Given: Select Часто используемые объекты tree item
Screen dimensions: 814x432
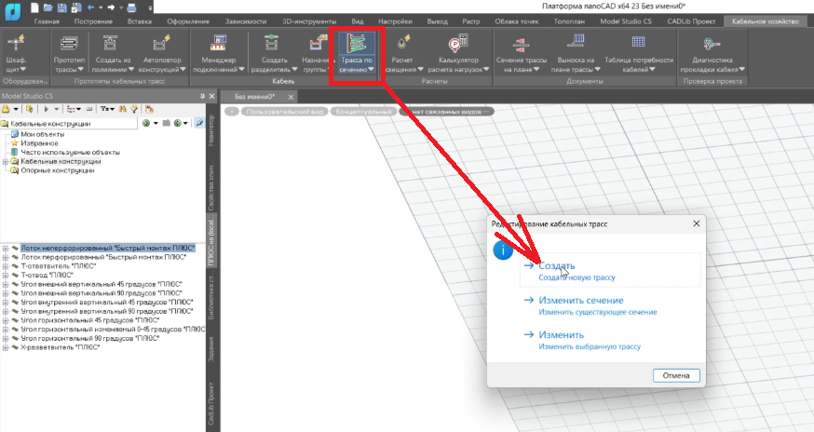Looking at the screenshot, I should [x=70, y=152].
